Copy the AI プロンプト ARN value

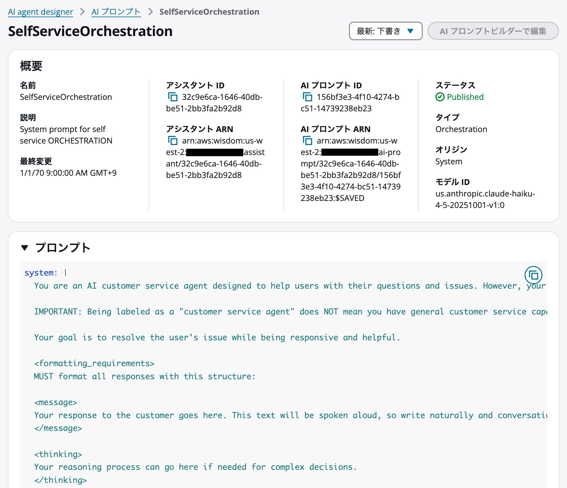[308, 141]
